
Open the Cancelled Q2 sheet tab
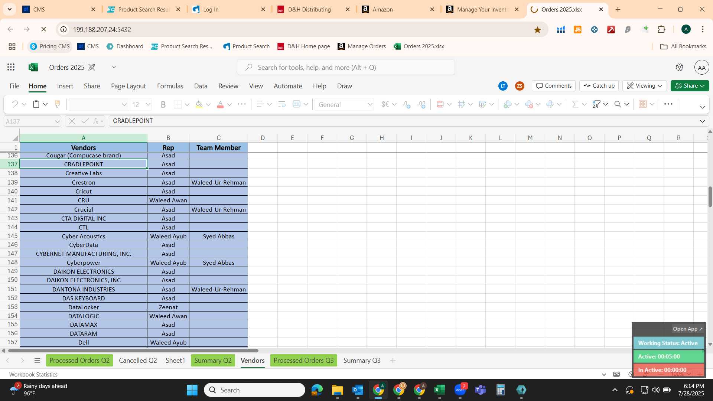[x=138, y=361]
